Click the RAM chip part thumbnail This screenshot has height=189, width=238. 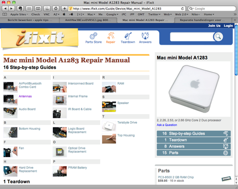click(x=226, y=178)
